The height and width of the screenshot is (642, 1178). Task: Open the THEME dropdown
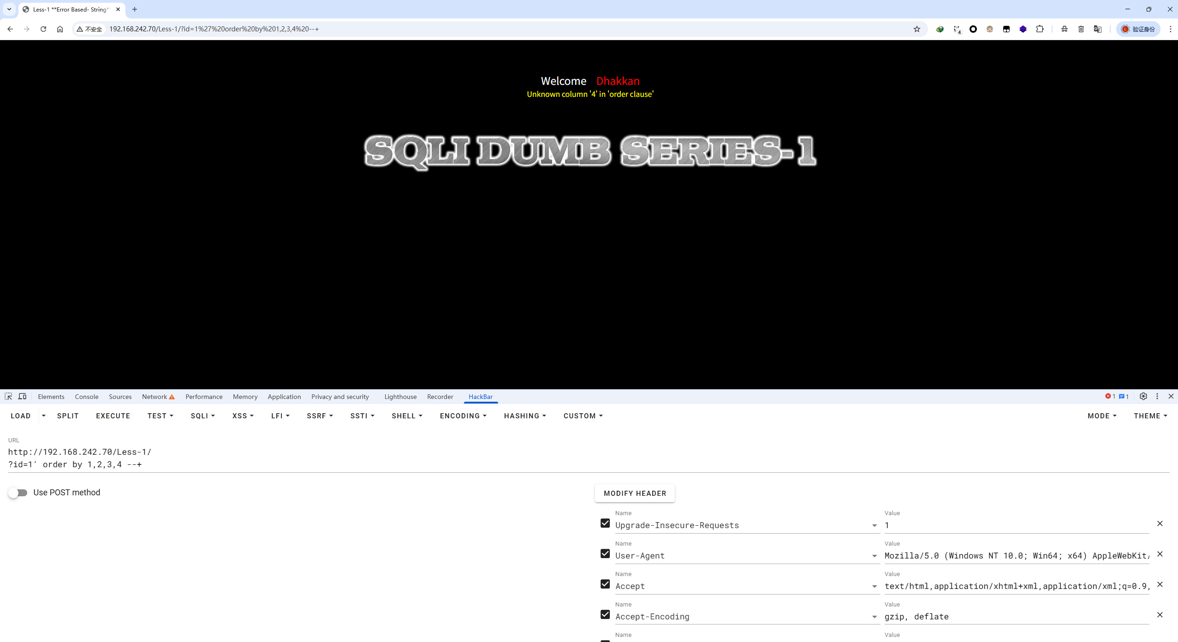pos(1150,416)
